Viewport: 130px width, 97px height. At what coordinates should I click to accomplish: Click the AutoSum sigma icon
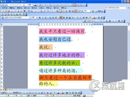[84, 5]
